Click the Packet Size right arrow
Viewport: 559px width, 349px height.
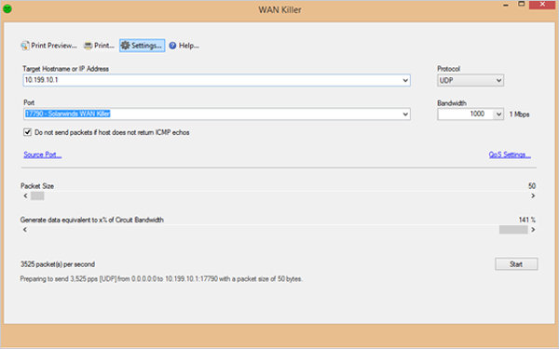click(x=533, y=195)
